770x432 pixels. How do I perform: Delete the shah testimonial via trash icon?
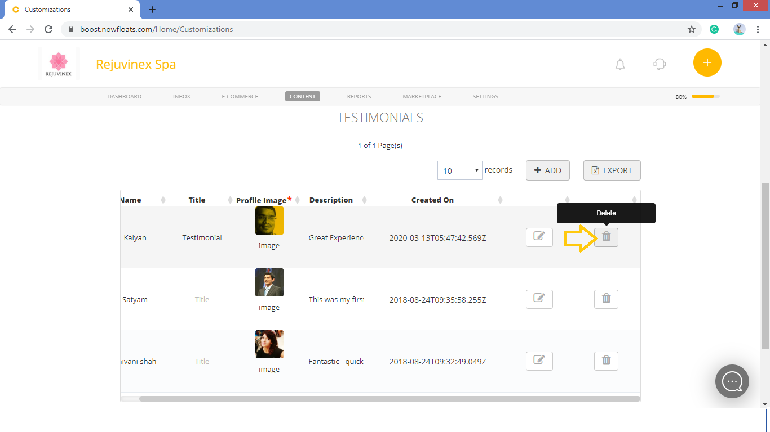click(x=606, y=361)
